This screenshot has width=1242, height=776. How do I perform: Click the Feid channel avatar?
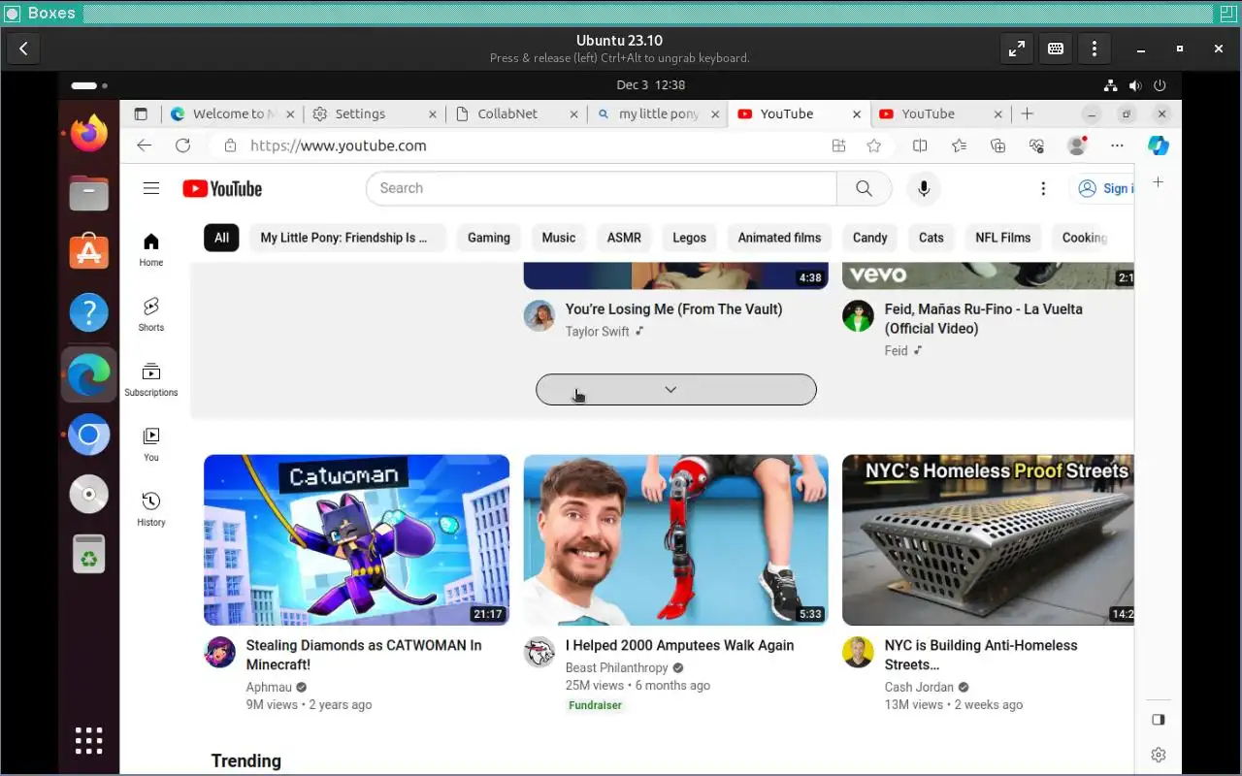(x=858, y=316)
